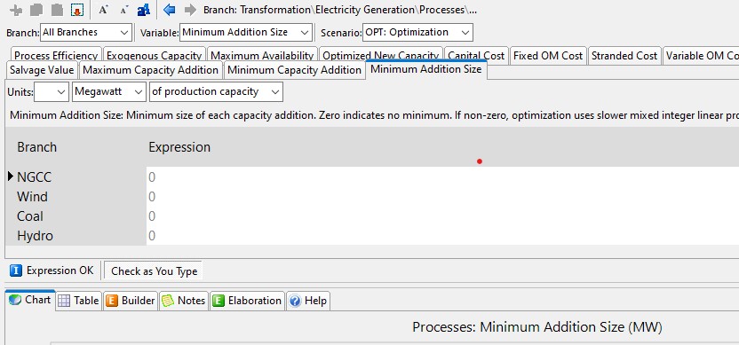Click the Branch path text in toolbar

point(340,10)
